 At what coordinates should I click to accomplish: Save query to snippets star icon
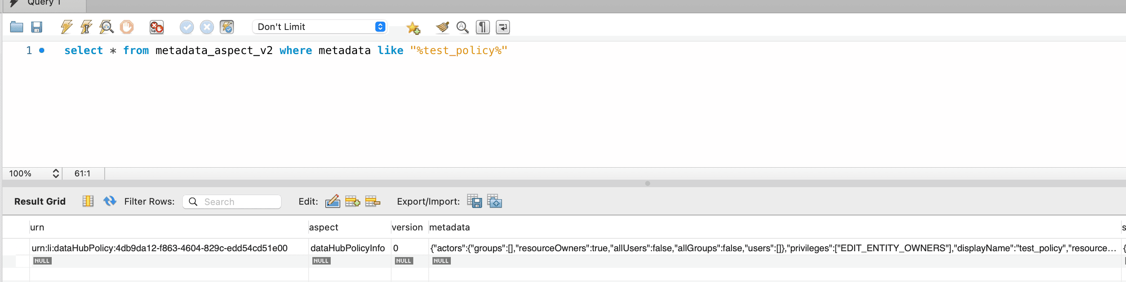(413, 28)
